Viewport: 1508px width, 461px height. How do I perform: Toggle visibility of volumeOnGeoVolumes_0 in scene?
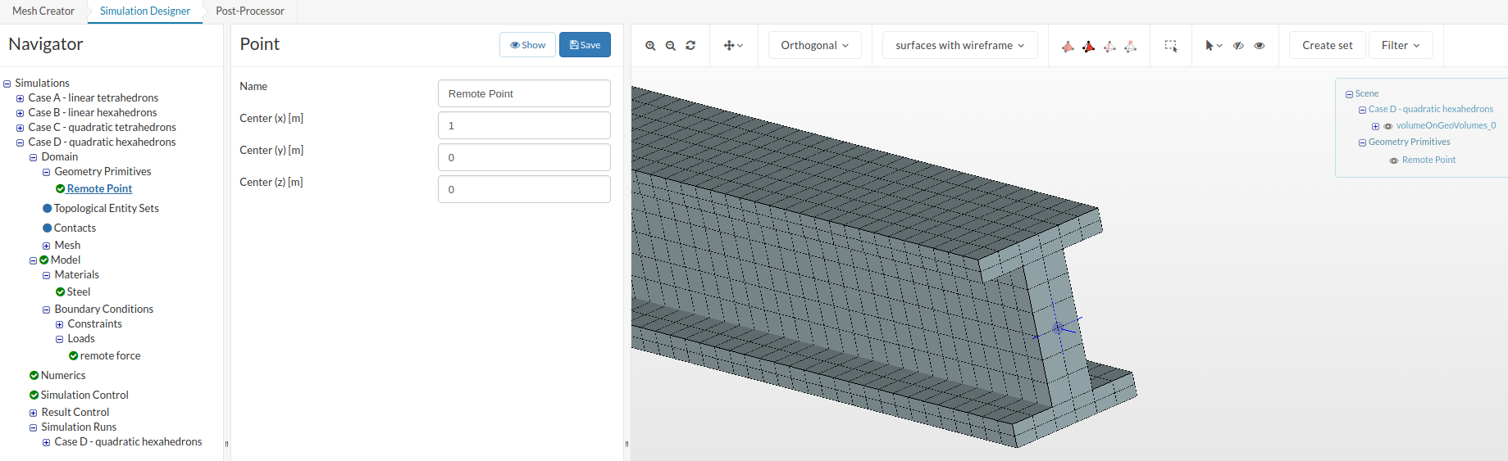click(x=1388, y=126)
